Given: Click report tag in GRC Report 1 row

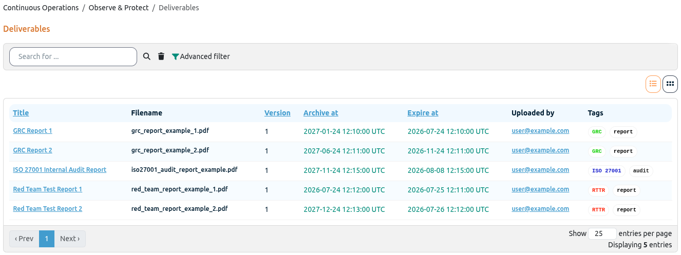Looking at the screenshot, I should [x=623, y=132].
